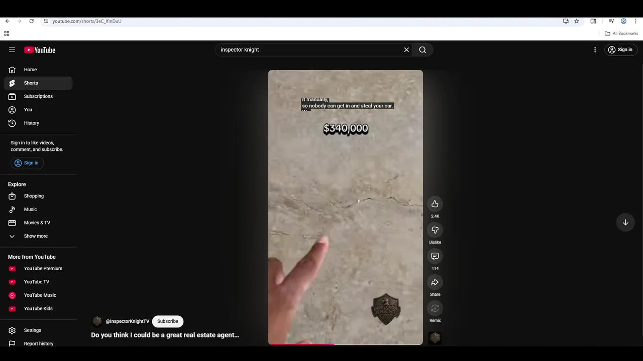The height and width of the screenshot is (361, 643).
Task: Open History in sidebar
Action: click(38, 123)
